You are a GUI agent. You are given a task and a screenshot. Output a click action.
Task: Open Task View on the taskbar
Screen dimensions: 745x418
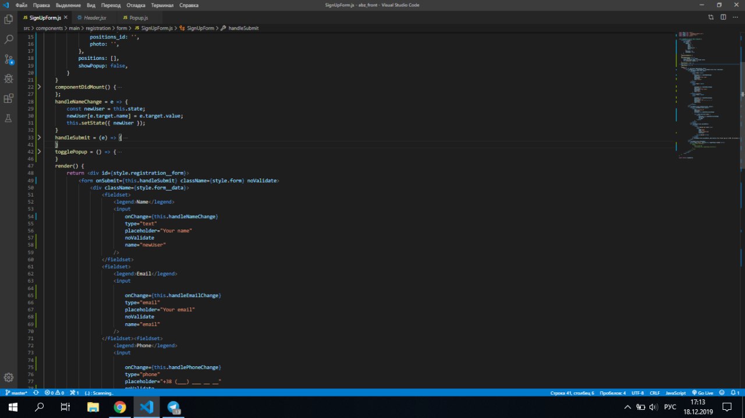pyautogui.click(x=66, y=407)
